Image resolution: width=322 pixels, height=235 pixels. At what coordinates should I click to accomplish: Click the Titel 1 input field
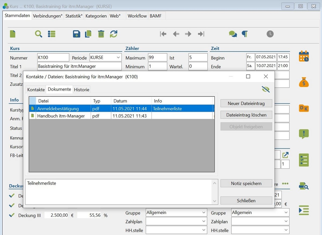(79, 66)
